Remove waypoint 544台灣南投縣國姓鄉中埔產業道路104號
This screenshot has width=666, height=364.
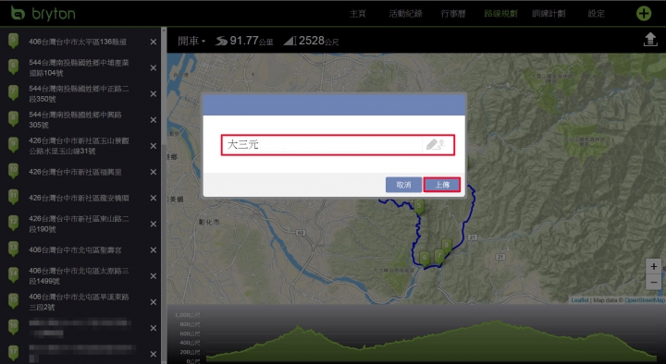coord(154,67)
